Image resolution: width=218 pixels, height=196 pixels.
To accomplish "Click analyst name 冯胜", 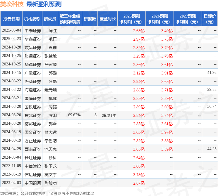I will point(53,31).
